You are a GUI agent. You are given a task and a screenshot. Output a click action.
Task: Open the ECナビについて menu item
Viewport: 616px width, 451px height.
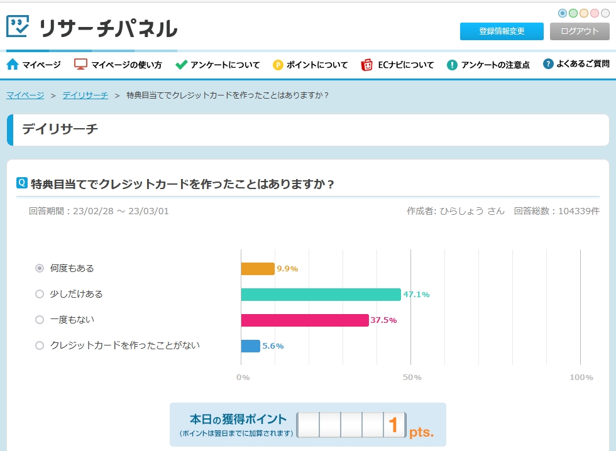[405, 65]
